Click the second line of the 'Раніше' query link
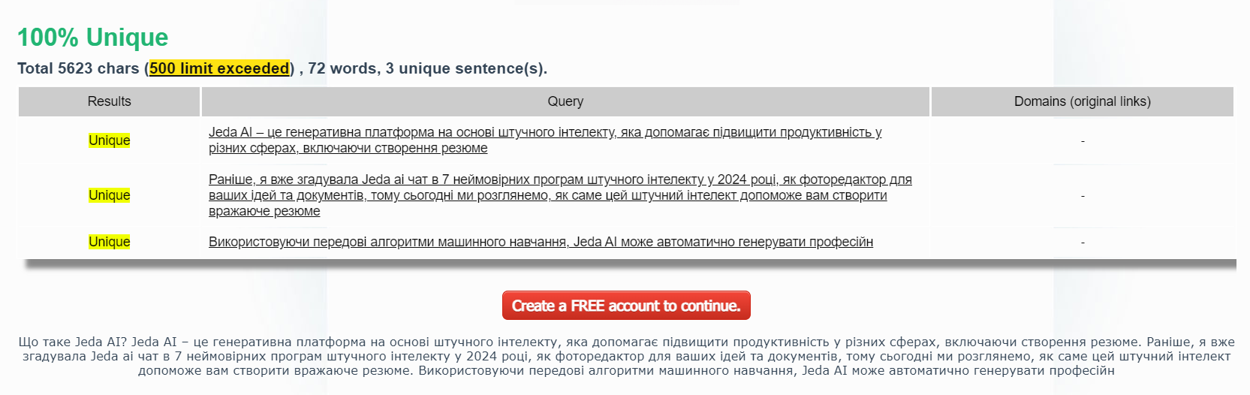Image resolution: width=1250 pixels, height=395 pixels. click(547, 195)
